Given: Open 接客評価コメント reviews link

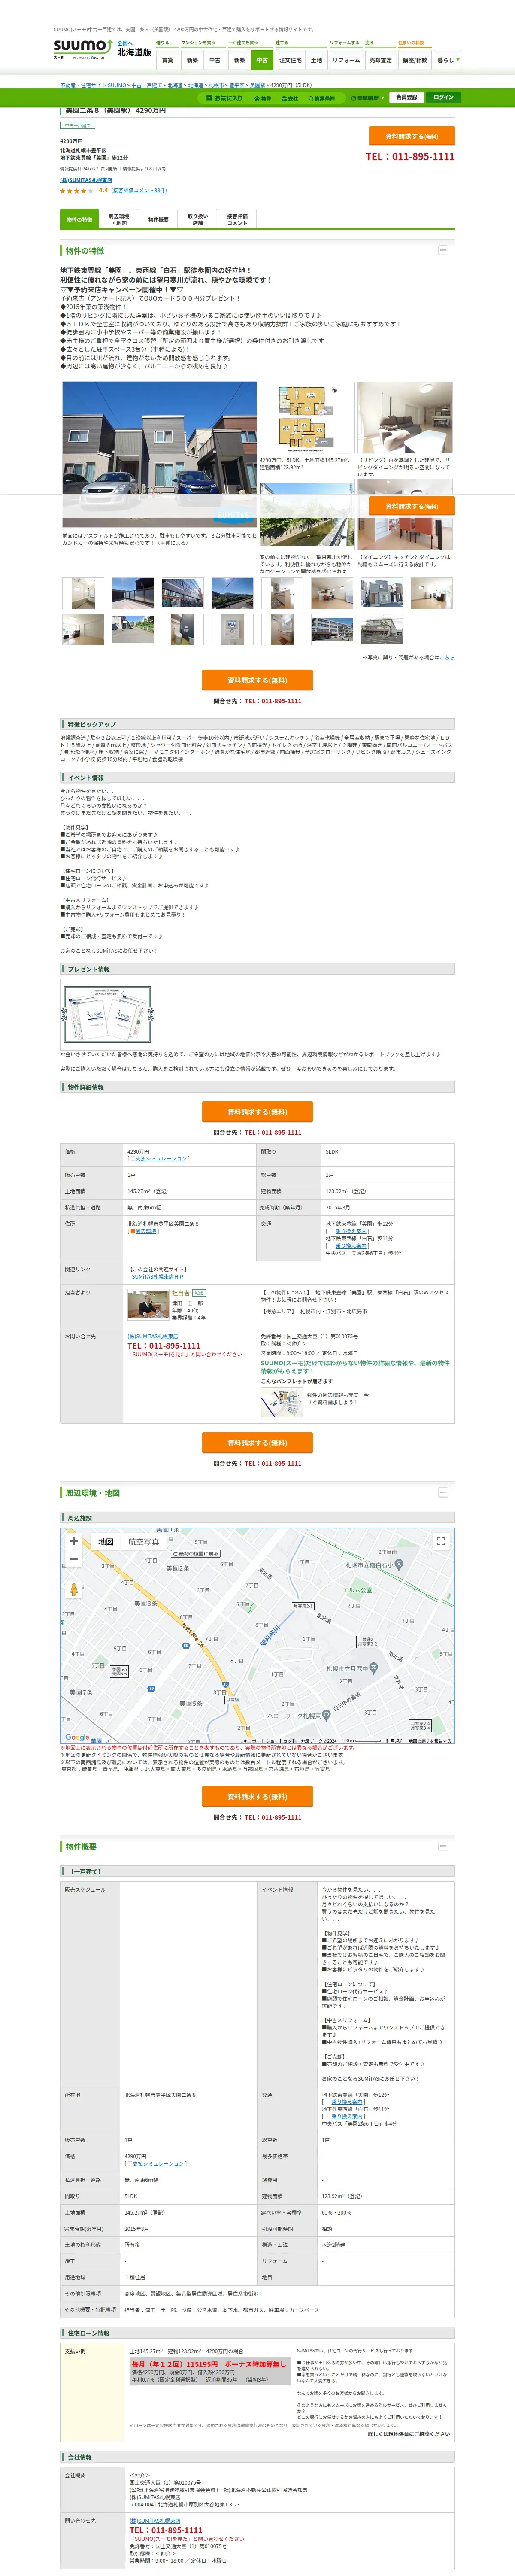Looking at the screenshot, I should pyautogui.click(x=139, y=190).
